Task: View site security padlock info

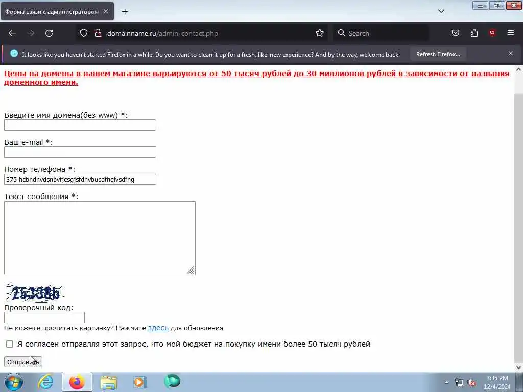Action: 98,33
